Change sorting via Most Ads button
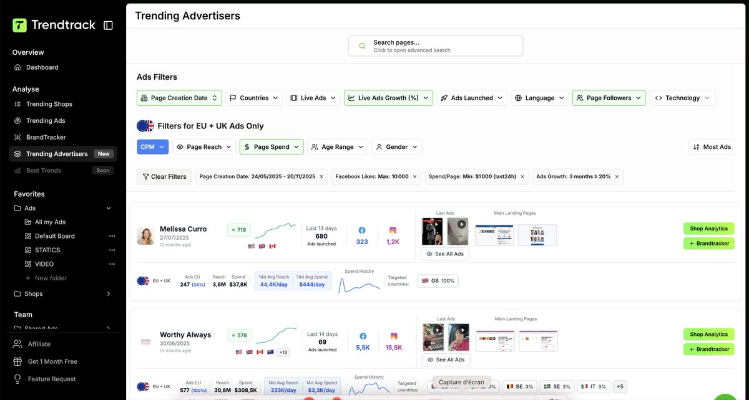Viewport: 749px width, 400px height. (x=712, y=147)
